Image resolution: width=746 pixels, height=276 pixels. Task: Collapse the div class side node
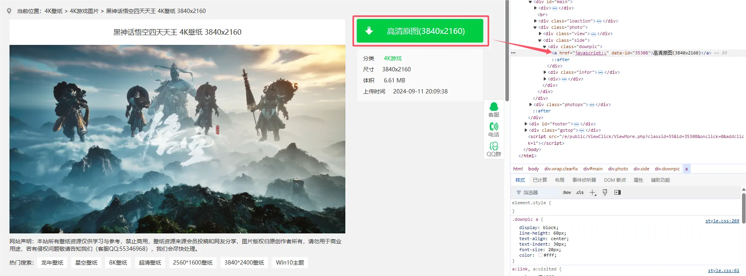pyautogui.click(x=540, y=40)
